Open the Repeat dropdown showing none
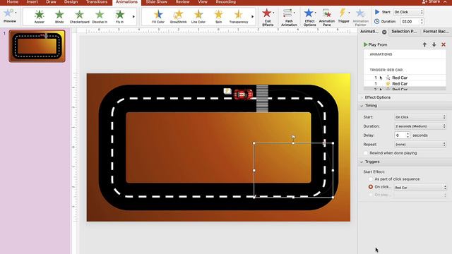The height and width of the screenshot is (254, 452). 420,144
